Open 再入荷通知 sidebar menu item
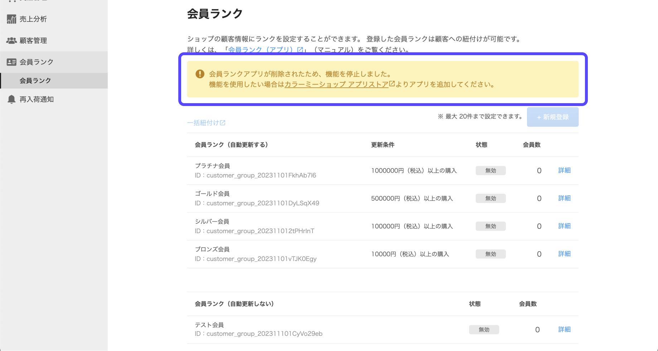Screen dimensions: 658x351 pos(37,99)
